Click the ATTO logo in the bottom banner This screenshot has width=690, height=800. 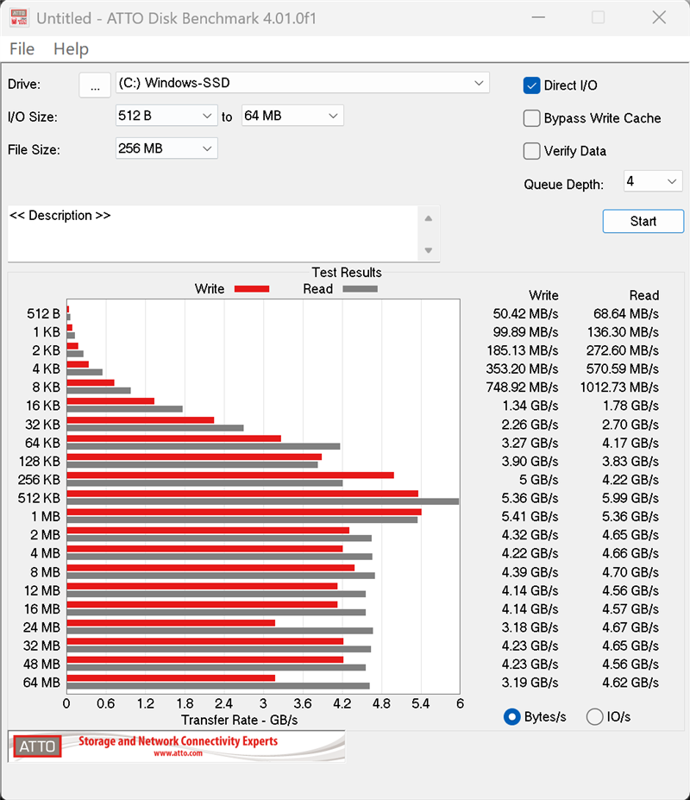coord(37,746)
